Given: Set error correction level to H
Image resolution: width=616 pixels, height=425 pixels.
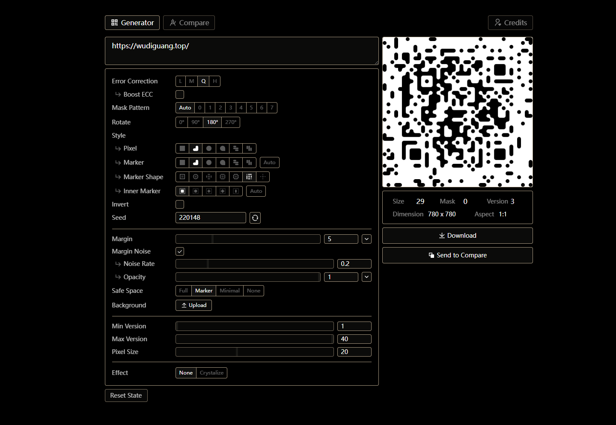Looking at the screenshot, I should (x=215, y=81).
